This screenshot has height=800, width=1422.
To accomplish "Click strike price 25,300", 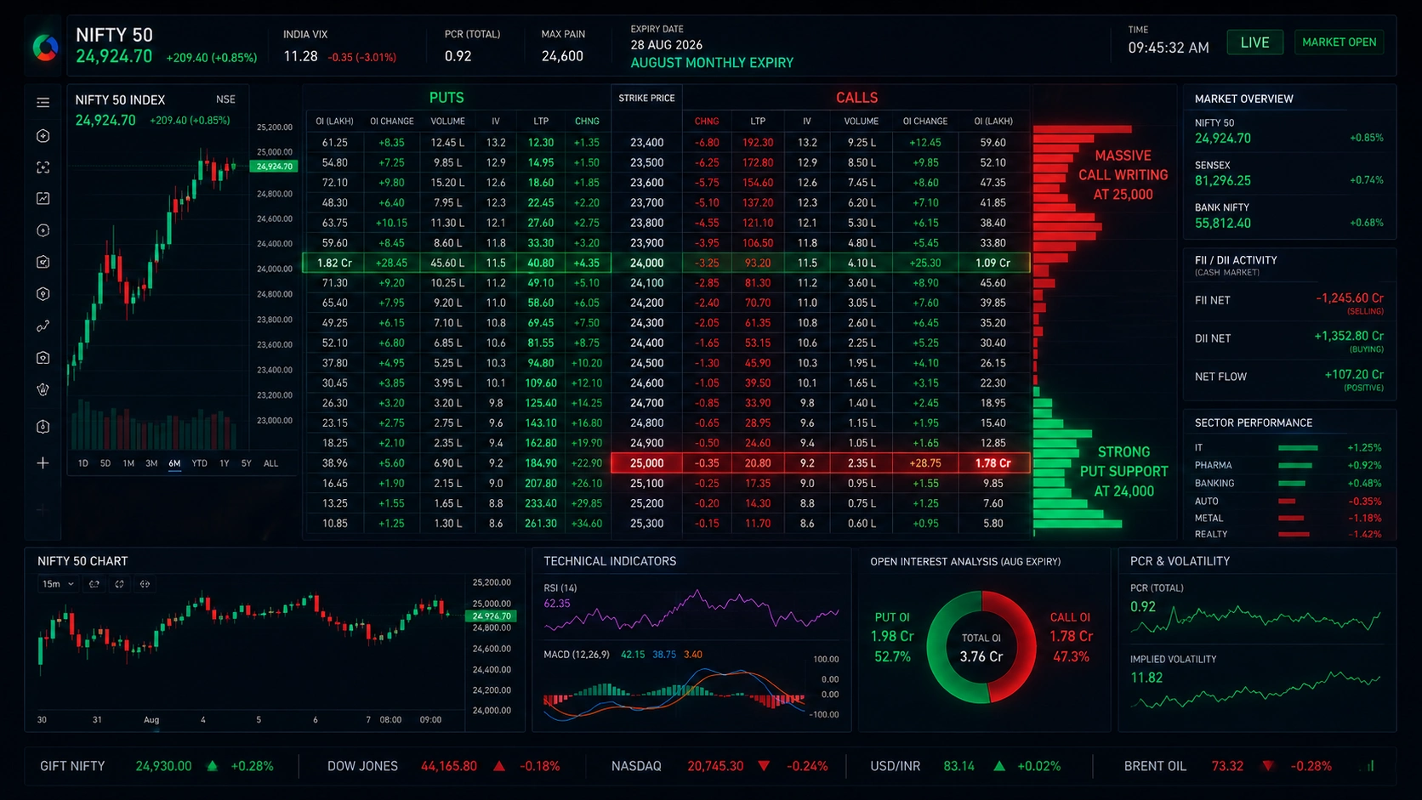I will 646,524.
